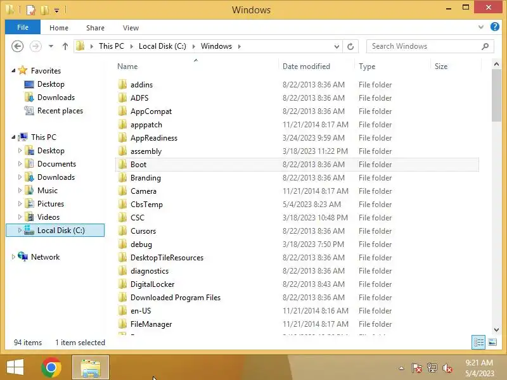Go up one folder level
507x380 pixels.
[x=65, y=46]
